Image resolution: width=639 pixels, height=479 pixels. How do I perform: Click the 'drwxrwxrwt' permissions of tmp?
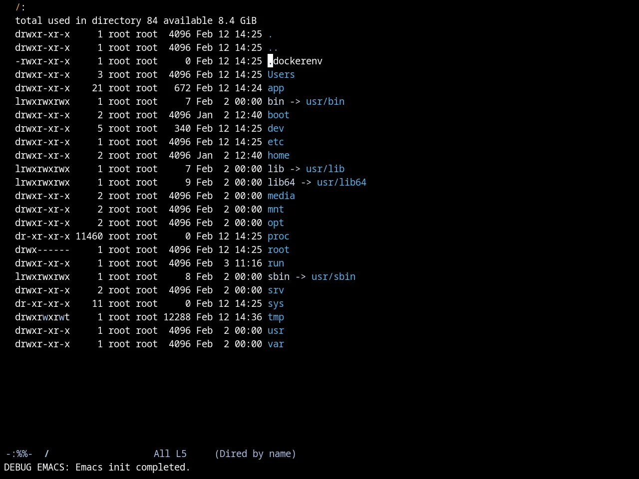(x=42, y=317)
